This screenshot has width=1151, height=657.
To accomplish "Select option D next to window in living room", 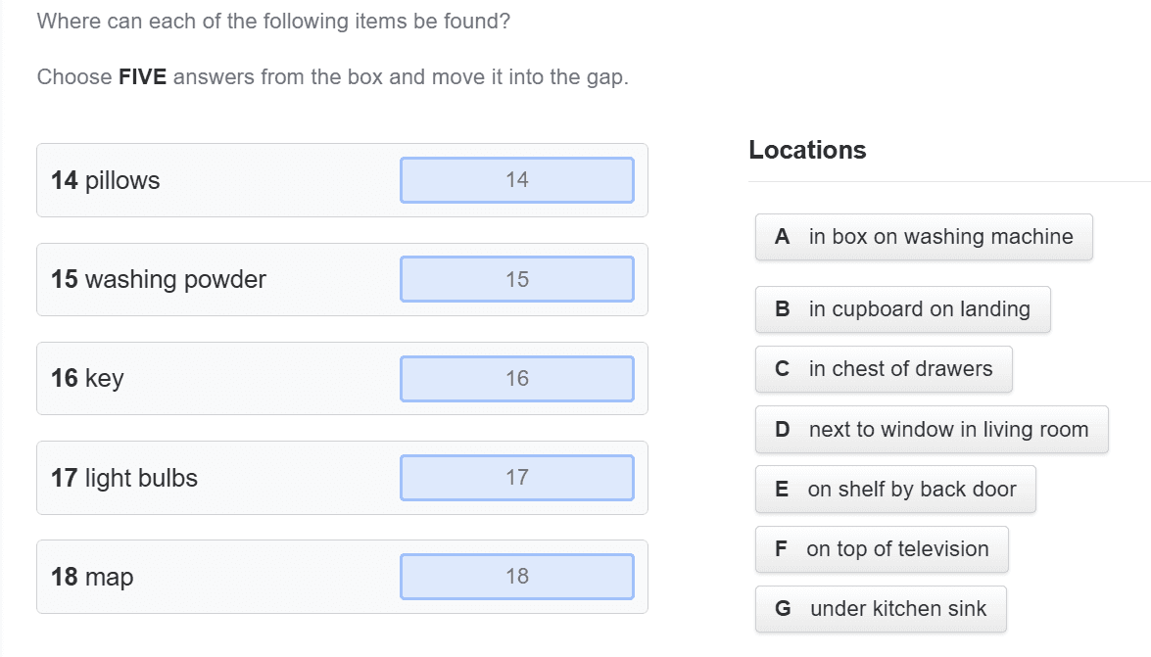I will tap(931, 430).
